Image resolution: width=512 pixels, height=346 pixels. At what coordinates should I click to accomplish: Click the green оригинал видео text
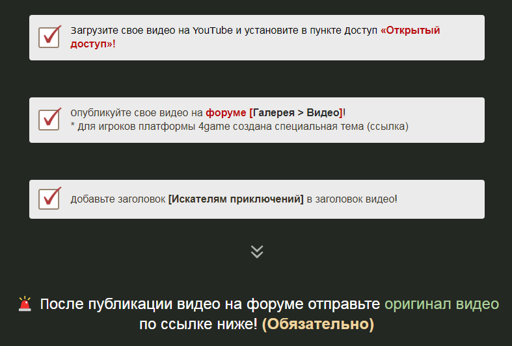[x=442, y=304]
